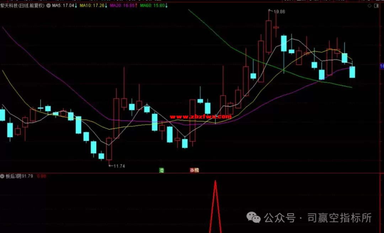
Task: Click the red signal spike in 板后3阴 panel
Action: 215,207
